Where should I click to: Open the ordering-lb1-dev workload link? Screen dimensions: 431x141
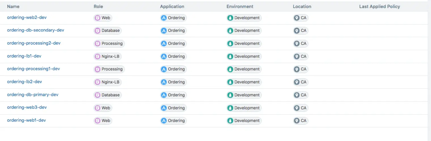24,56
